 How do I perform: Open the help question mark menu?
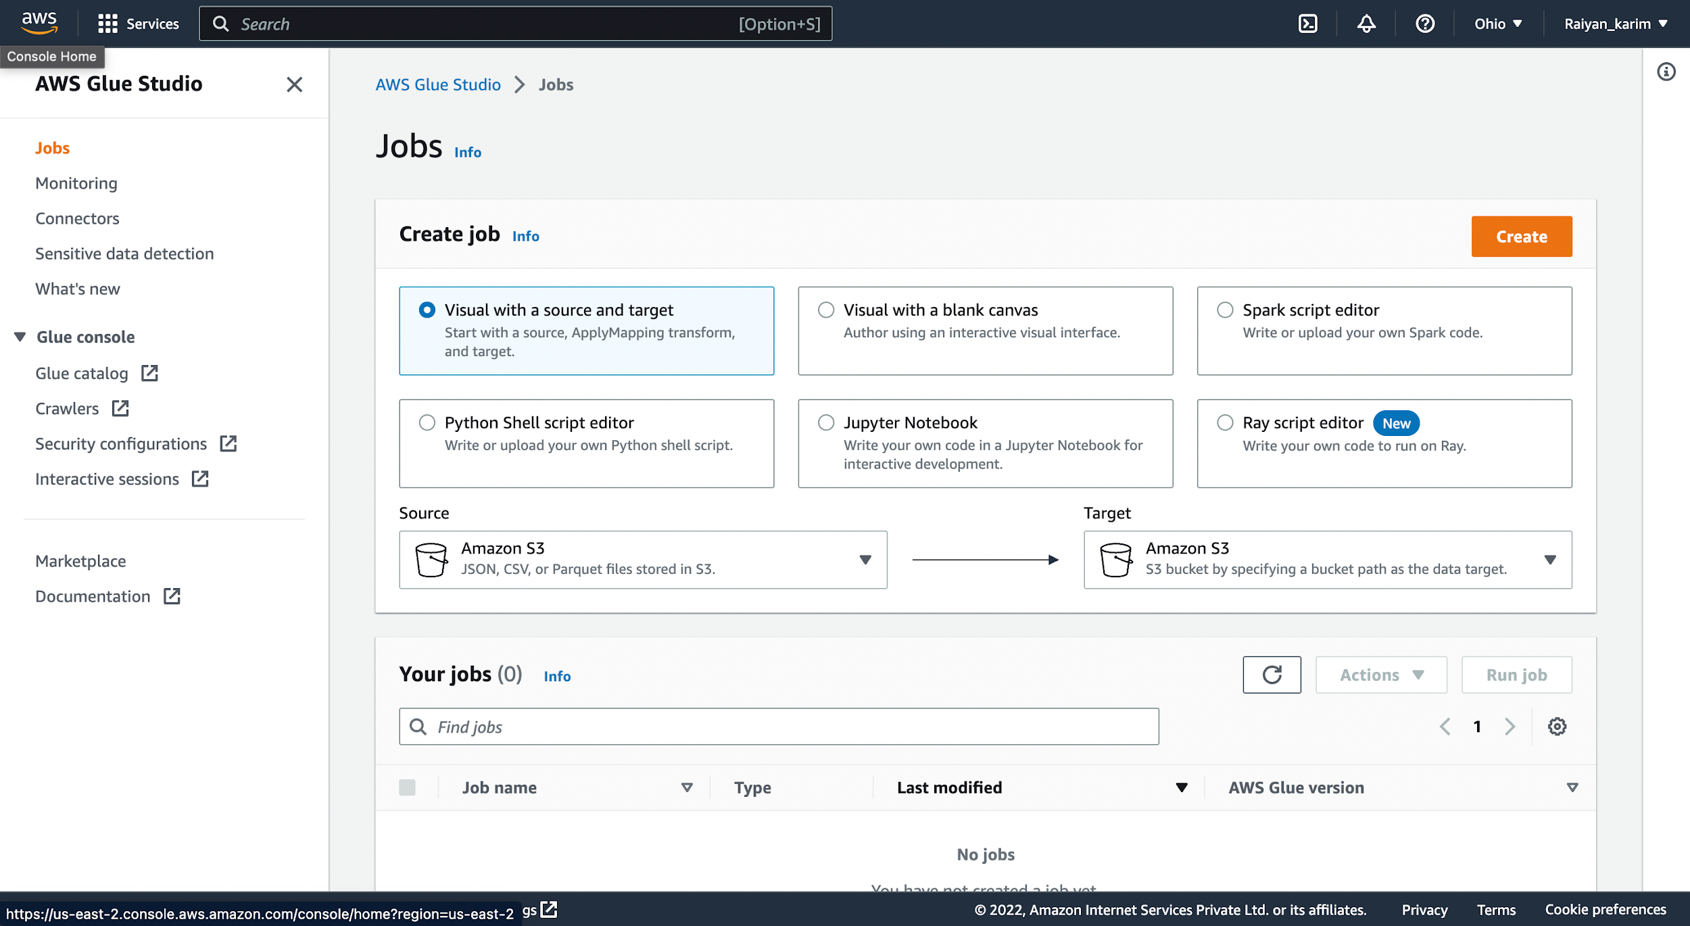[x=1425, y=24]
